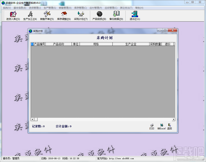Maximize the main application window

[193, 2]
